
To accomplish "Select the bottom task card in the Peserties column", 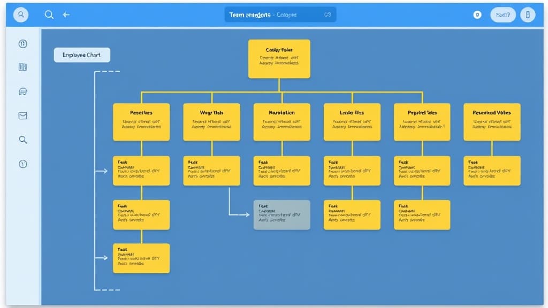I will click(x=141, y=258).
